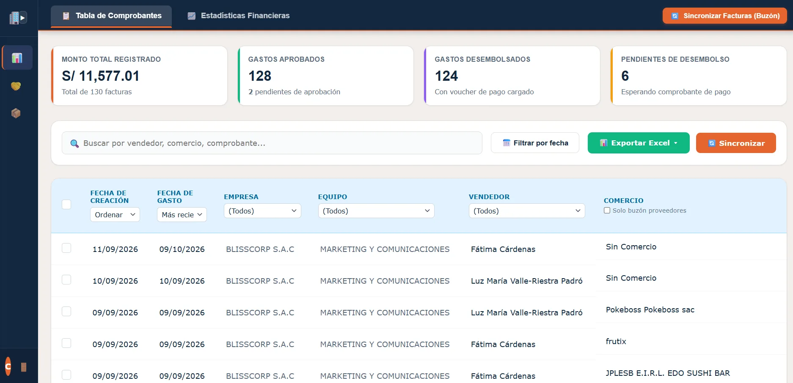Screen dimensions: 793x383
Task: Open the bar chart dashboard sidebar icon
Action: point(17,58)
